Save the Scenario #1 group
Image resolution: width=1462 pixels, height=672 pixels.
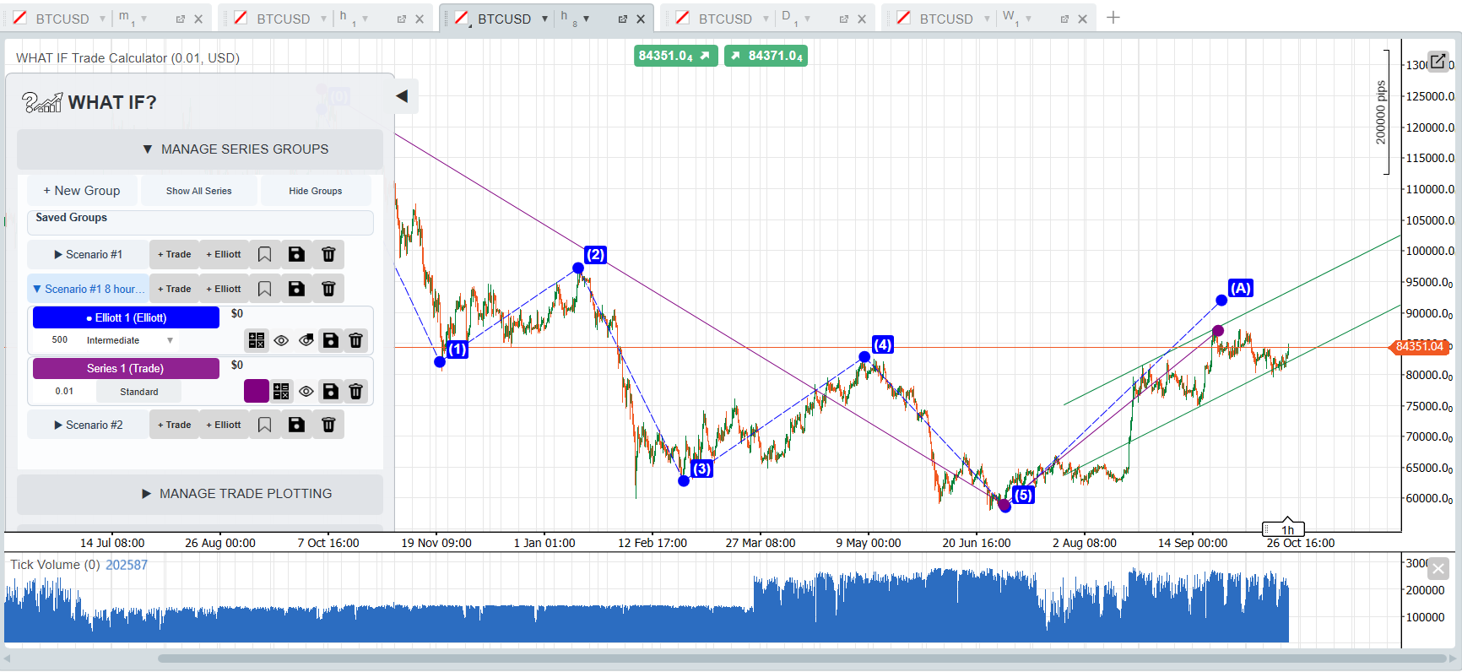296,254
